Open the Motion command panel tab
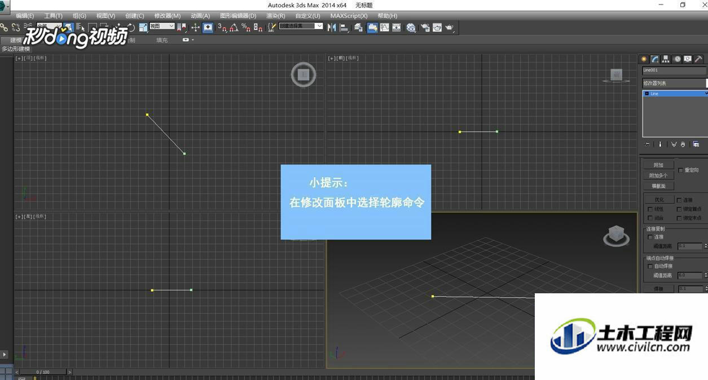 [677, 59]
